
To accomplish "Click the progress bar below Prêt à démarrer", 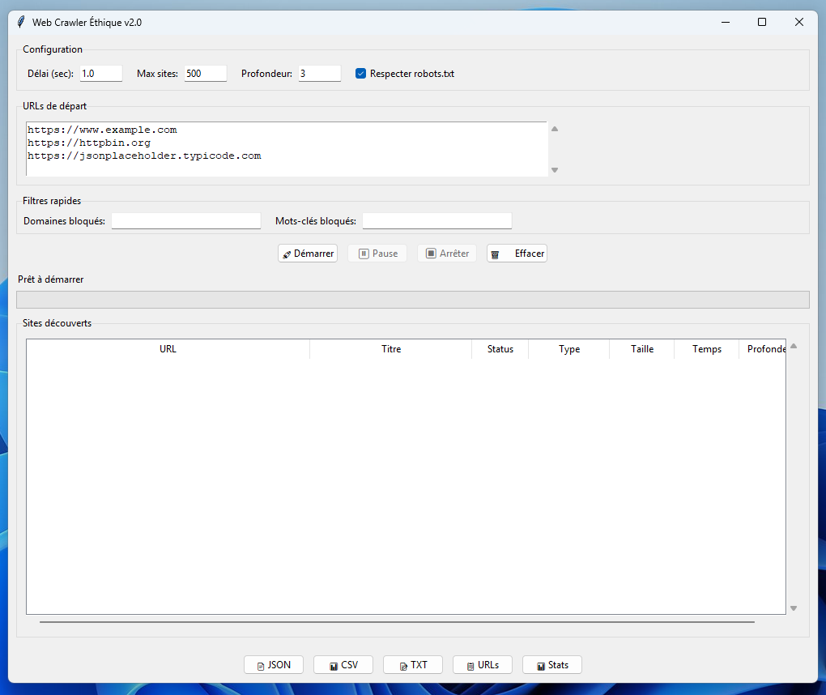I will 413,300.
